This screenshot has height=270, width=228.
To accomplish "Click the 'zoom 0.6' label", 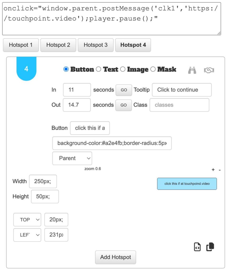I will point(93,169).
